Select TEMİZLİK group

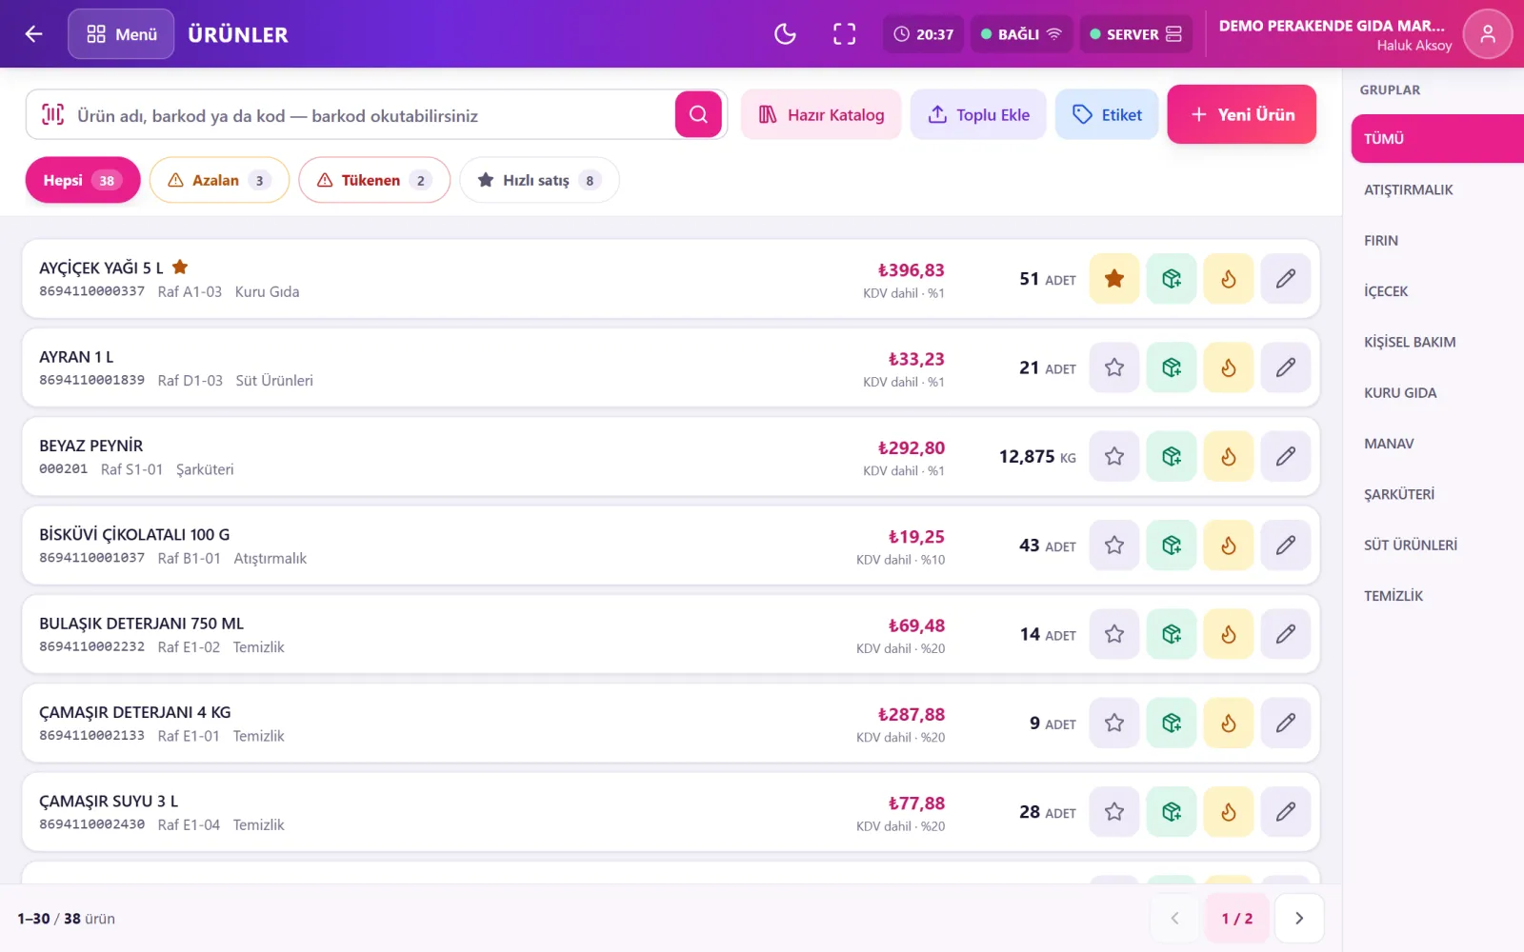pos(1437,596)
